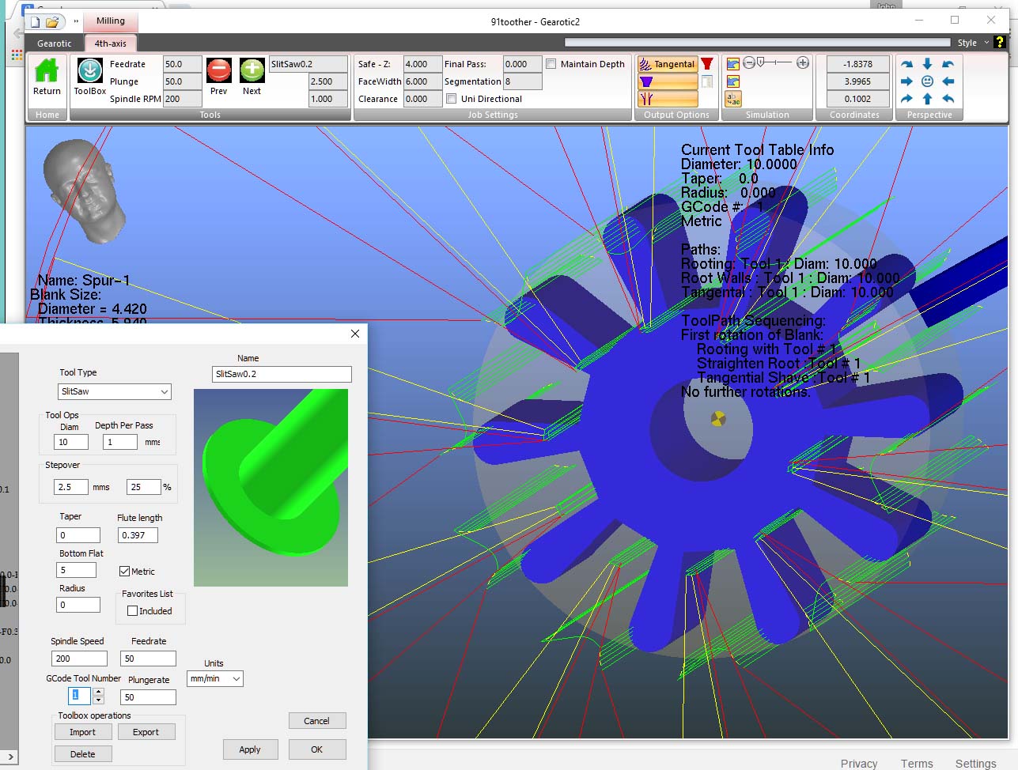Enable the Maintain Depth checkbox

point(551,64)
